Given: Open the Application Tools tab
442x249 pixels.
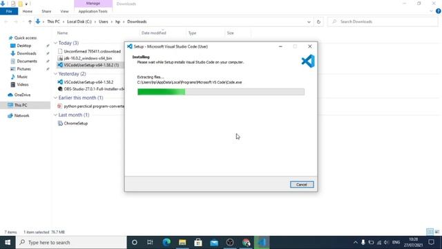Looking at the screenshot, I should (93, 11).
